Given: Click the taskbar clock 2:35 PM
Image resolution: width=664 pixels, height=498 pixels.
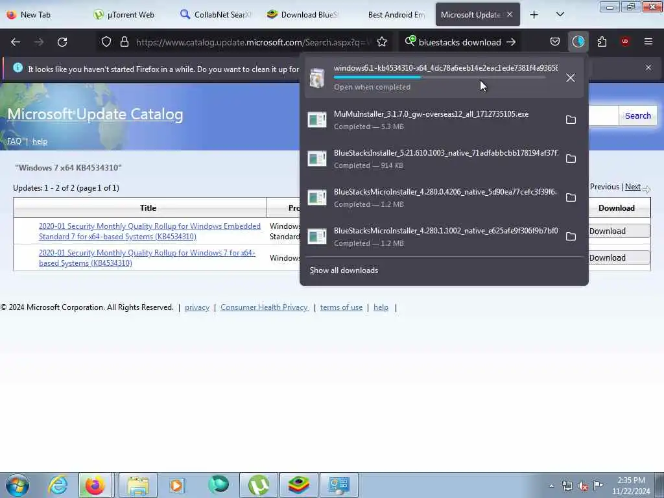Looking at the screenshot, I should coord(631,486).
